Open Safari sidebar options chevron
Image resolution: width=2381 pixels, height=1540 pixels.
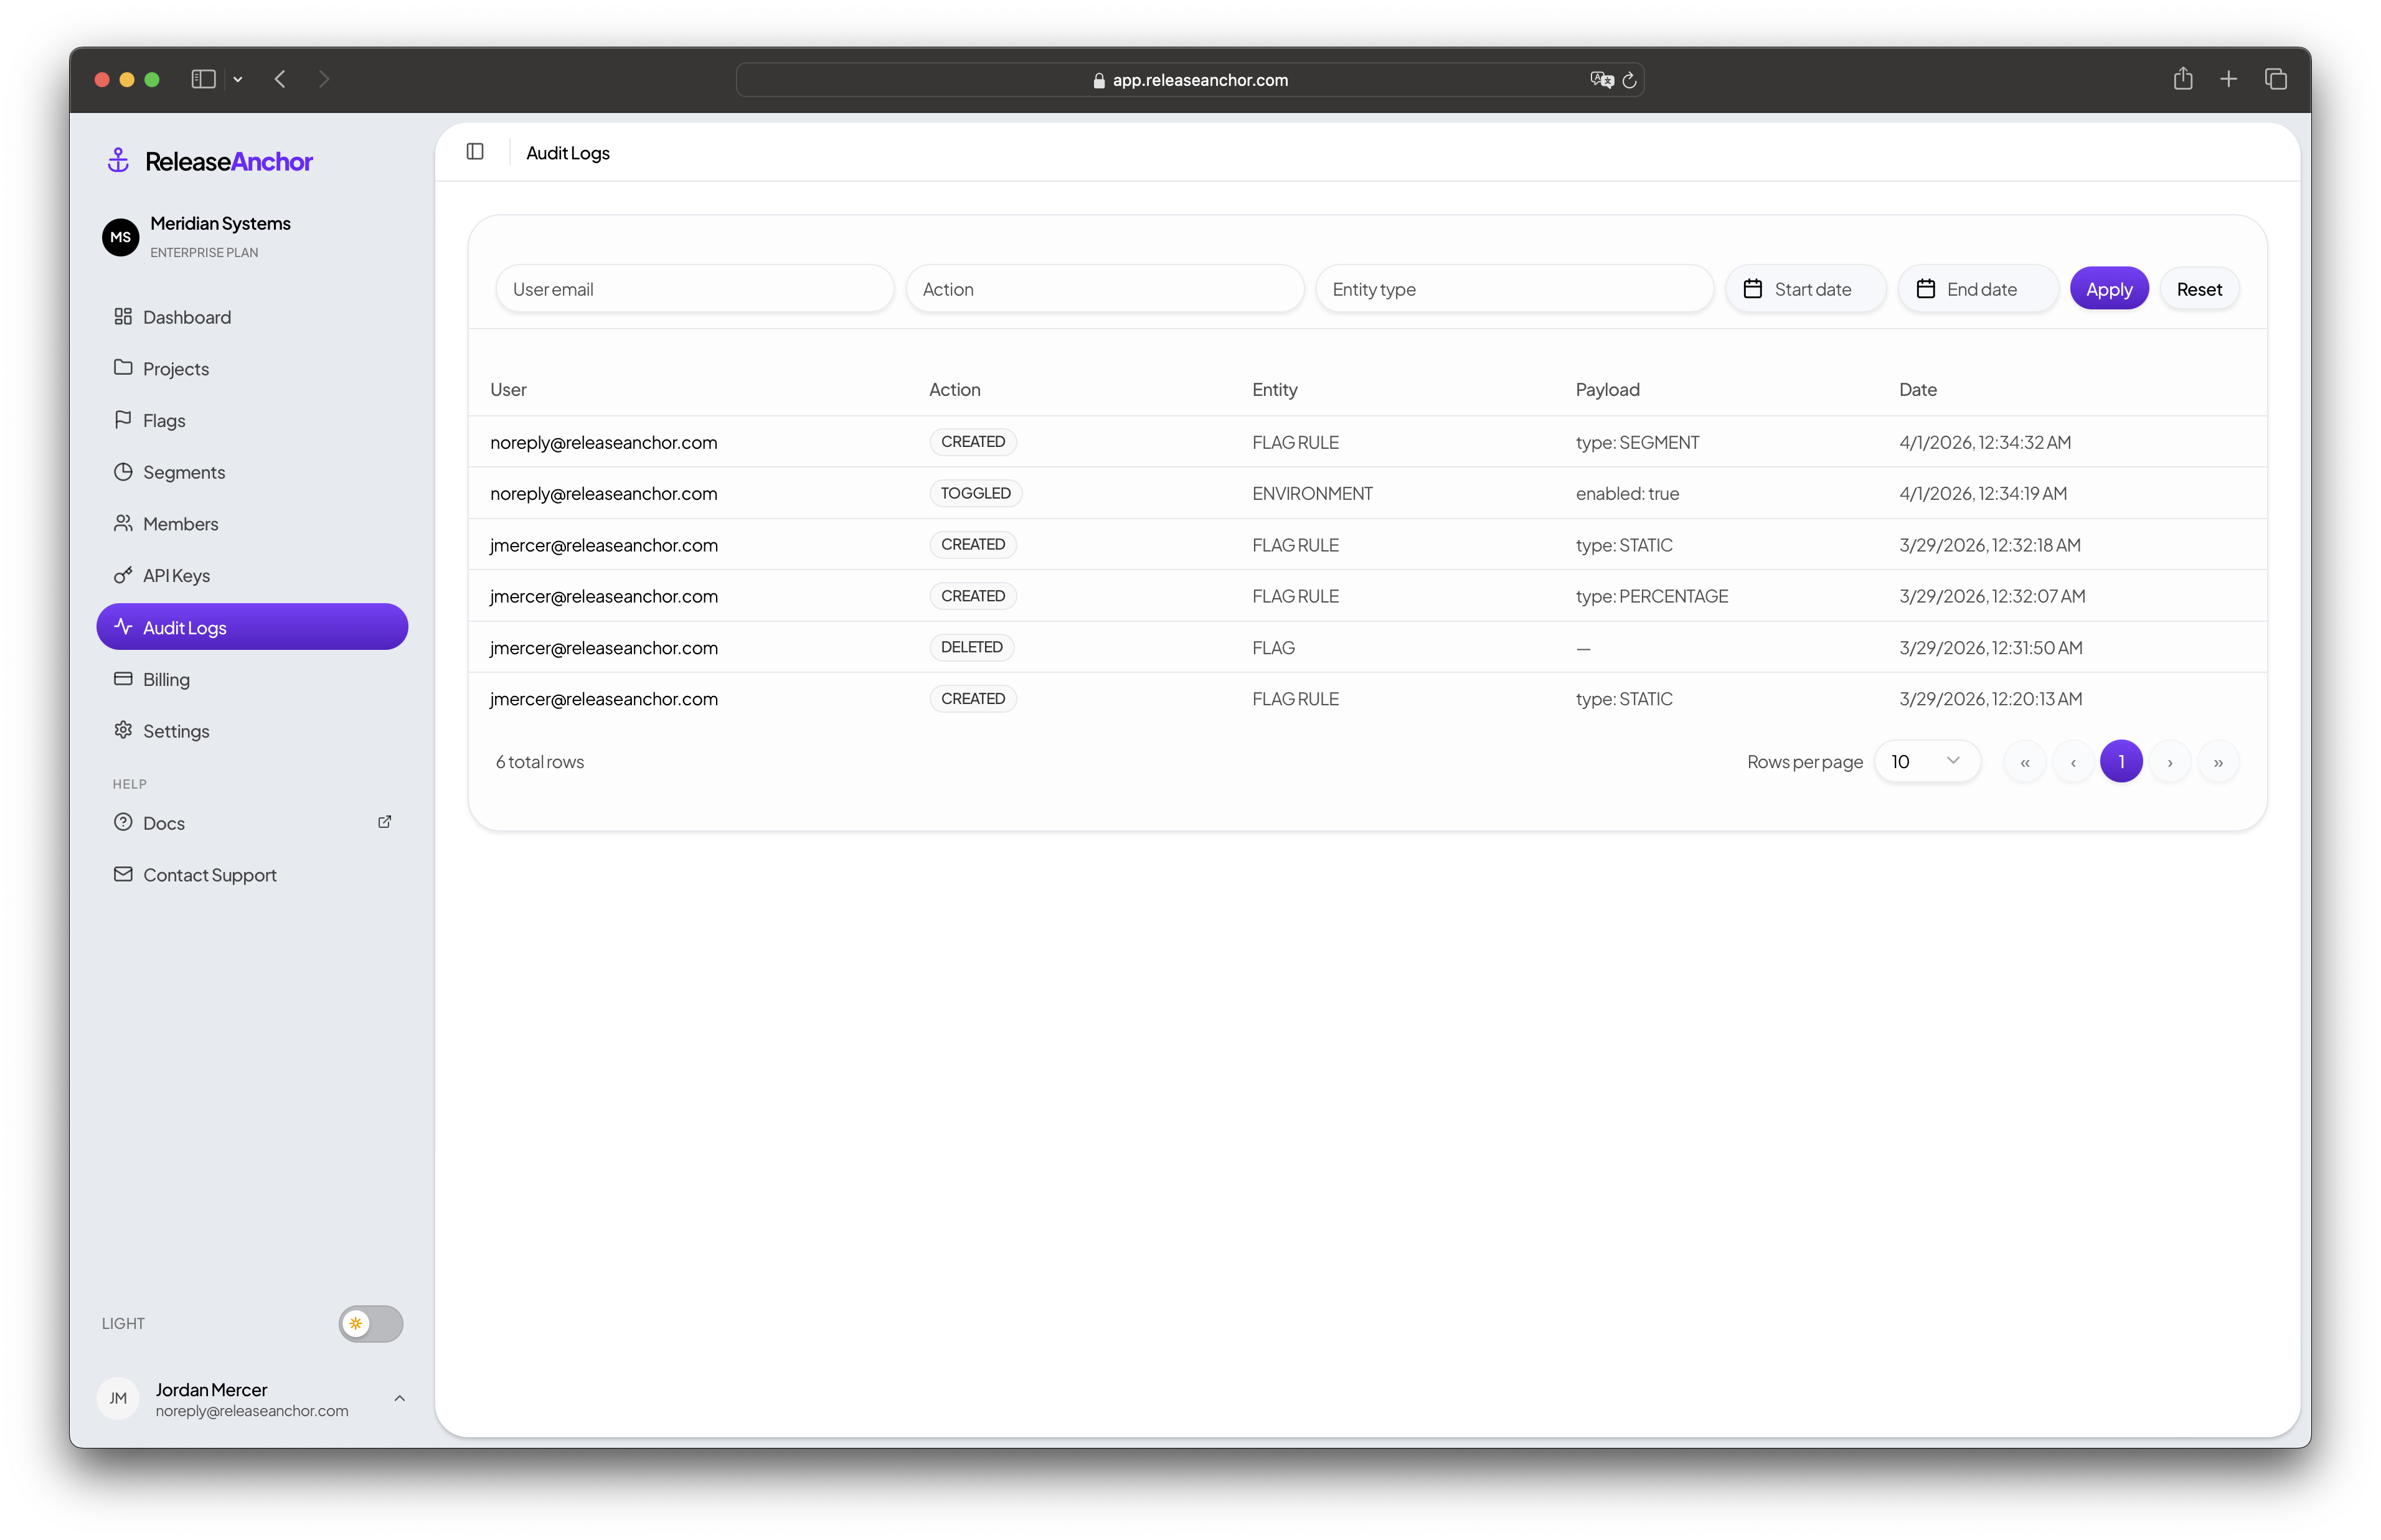click(x=238, y=79)
